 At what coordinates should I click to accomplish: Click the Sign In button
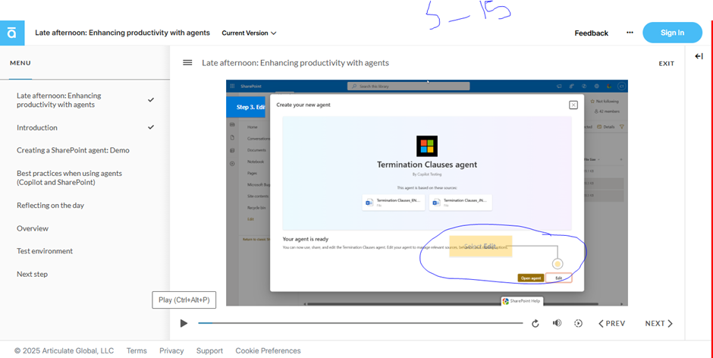point(672,33)
